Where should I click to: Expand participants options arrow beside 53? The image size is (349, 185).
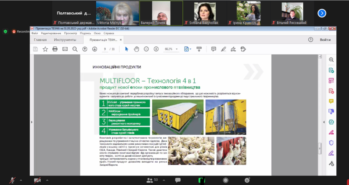[164, 180]
